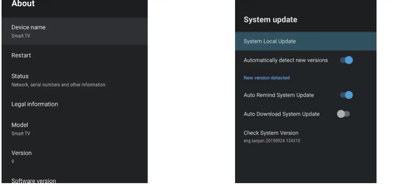Click the Auto Download System Update label

click(x=281, y=114)
